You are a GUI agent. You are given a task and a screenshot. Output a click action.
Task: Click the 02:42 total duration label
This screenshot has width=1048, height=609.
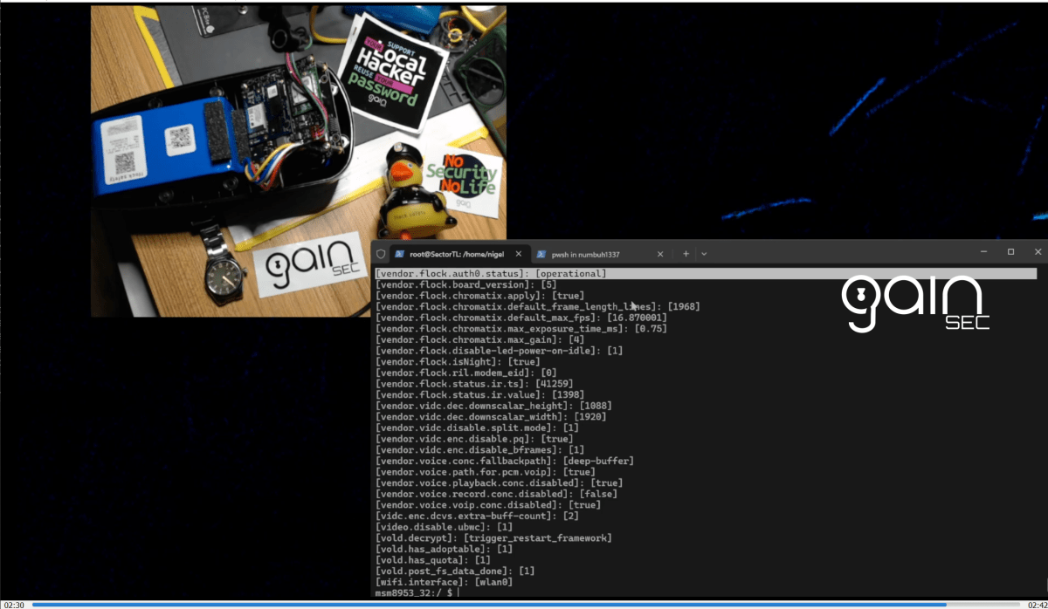(x=1036, y=604)
